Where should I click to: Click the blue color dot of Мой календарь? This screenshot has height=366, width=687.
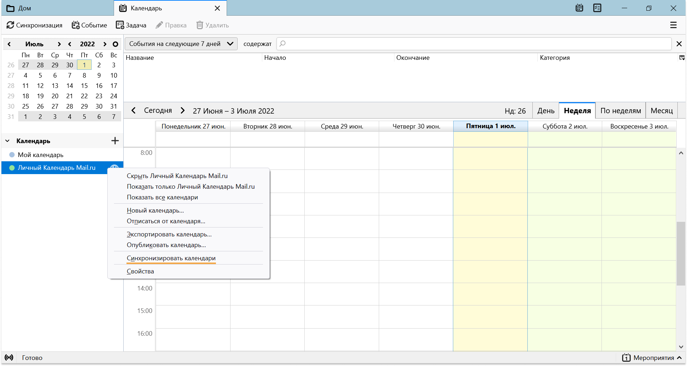(12, 155)
